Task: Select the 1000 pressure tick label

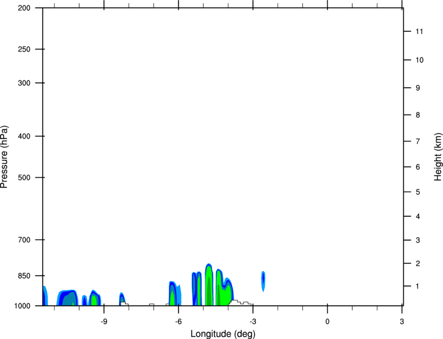Action: tap(22, 306)
